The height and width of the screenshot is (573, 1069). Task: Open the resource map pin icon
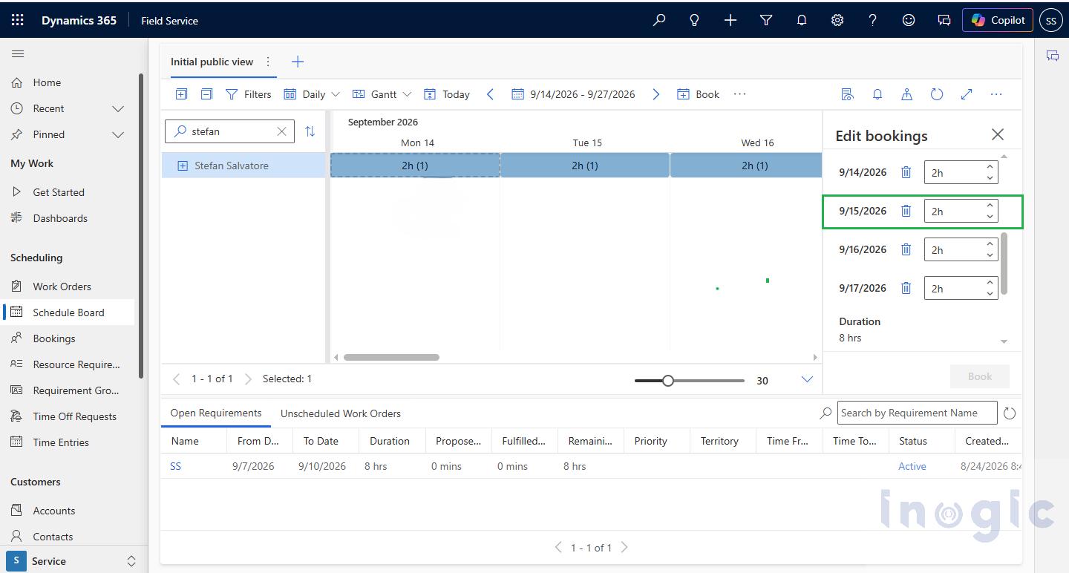(x=906, y=94)
